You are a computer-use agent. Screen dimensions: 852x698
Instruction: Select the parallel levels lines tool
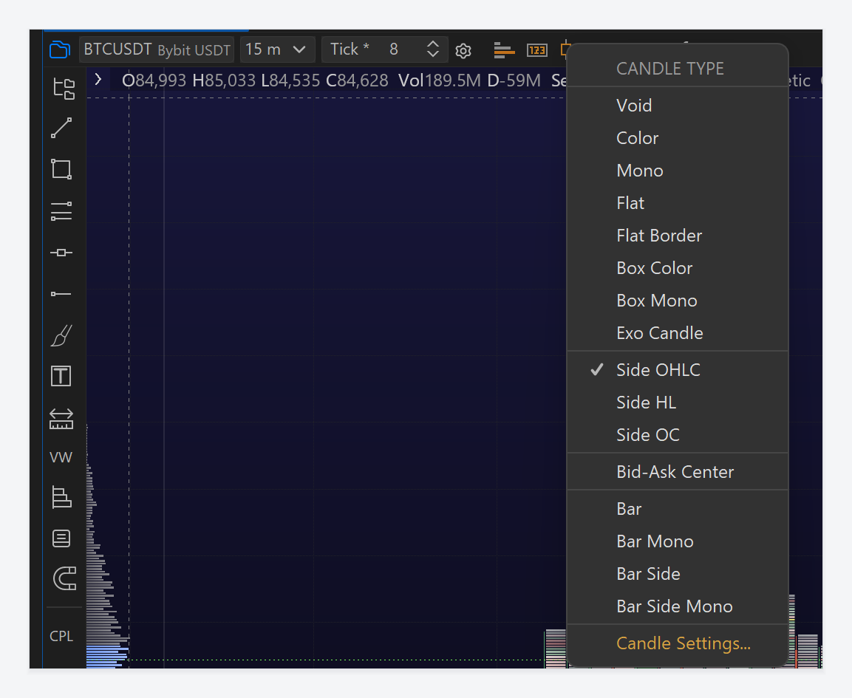(x=61, y=211)
